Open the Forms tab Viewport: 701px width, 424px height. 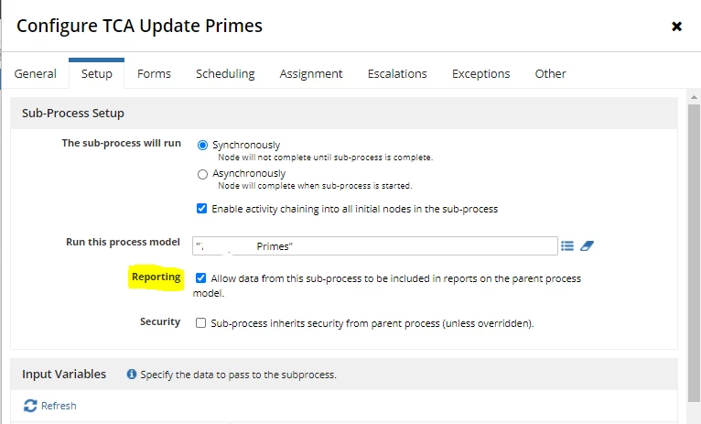point(155,74)
